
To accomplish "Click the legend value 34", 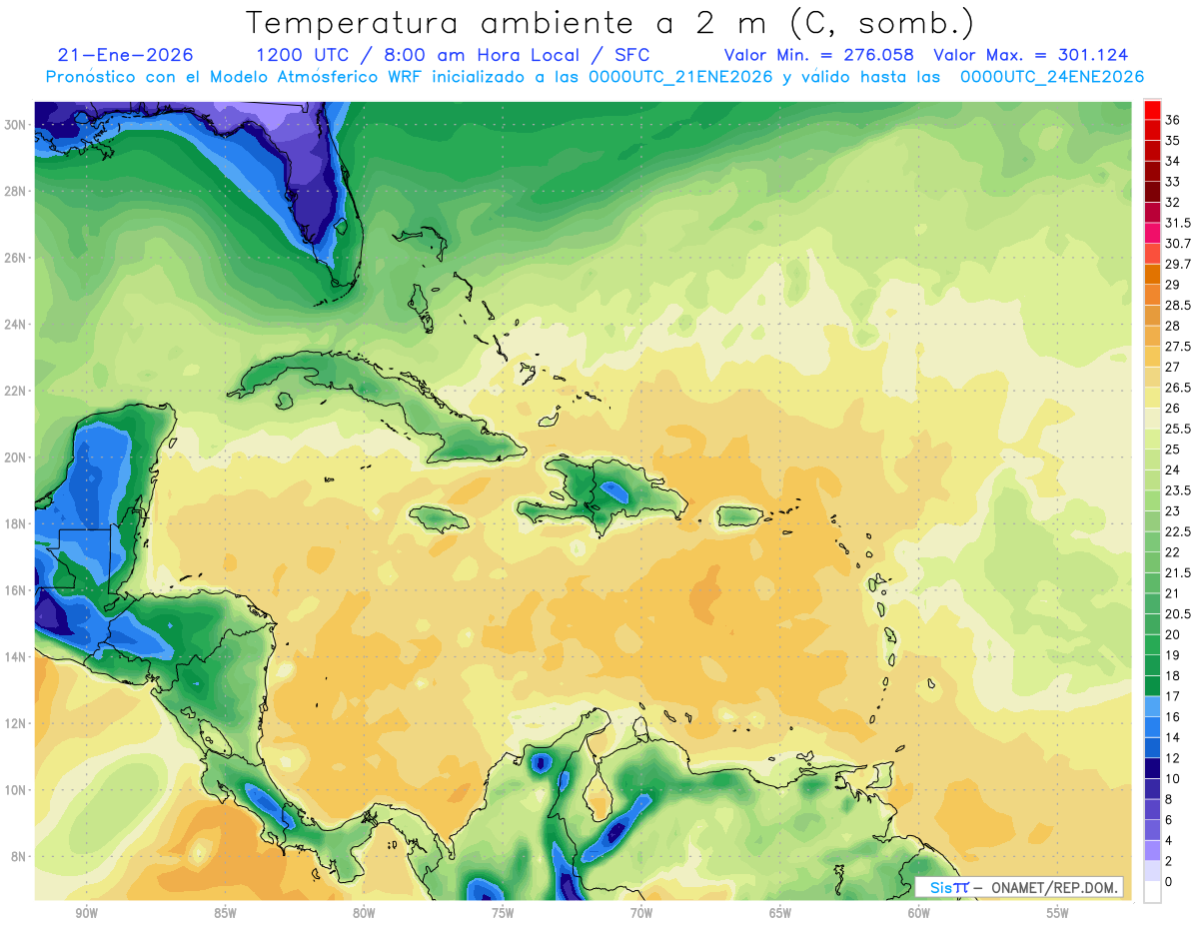I will [1173, 161].
